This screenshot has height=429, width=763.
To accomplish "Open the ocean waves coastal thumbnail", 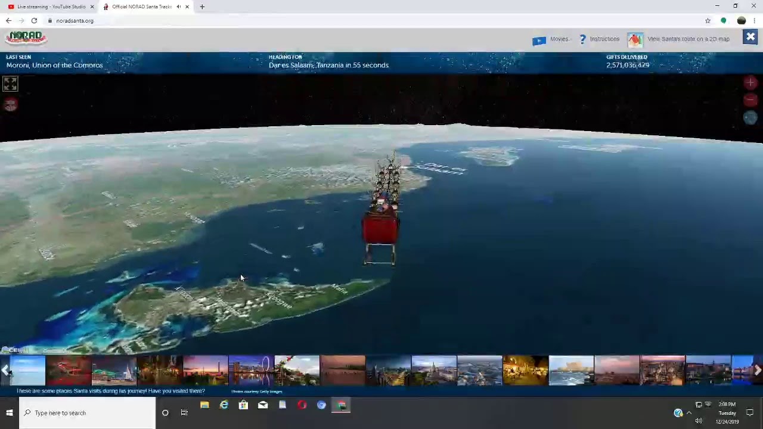I will (x=571, y=371).
